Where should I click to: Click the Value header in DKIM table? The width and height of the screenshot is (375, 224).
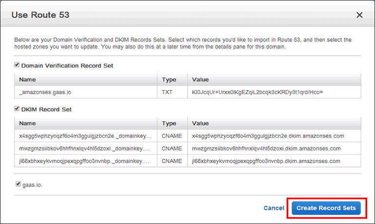click(201, 124)
